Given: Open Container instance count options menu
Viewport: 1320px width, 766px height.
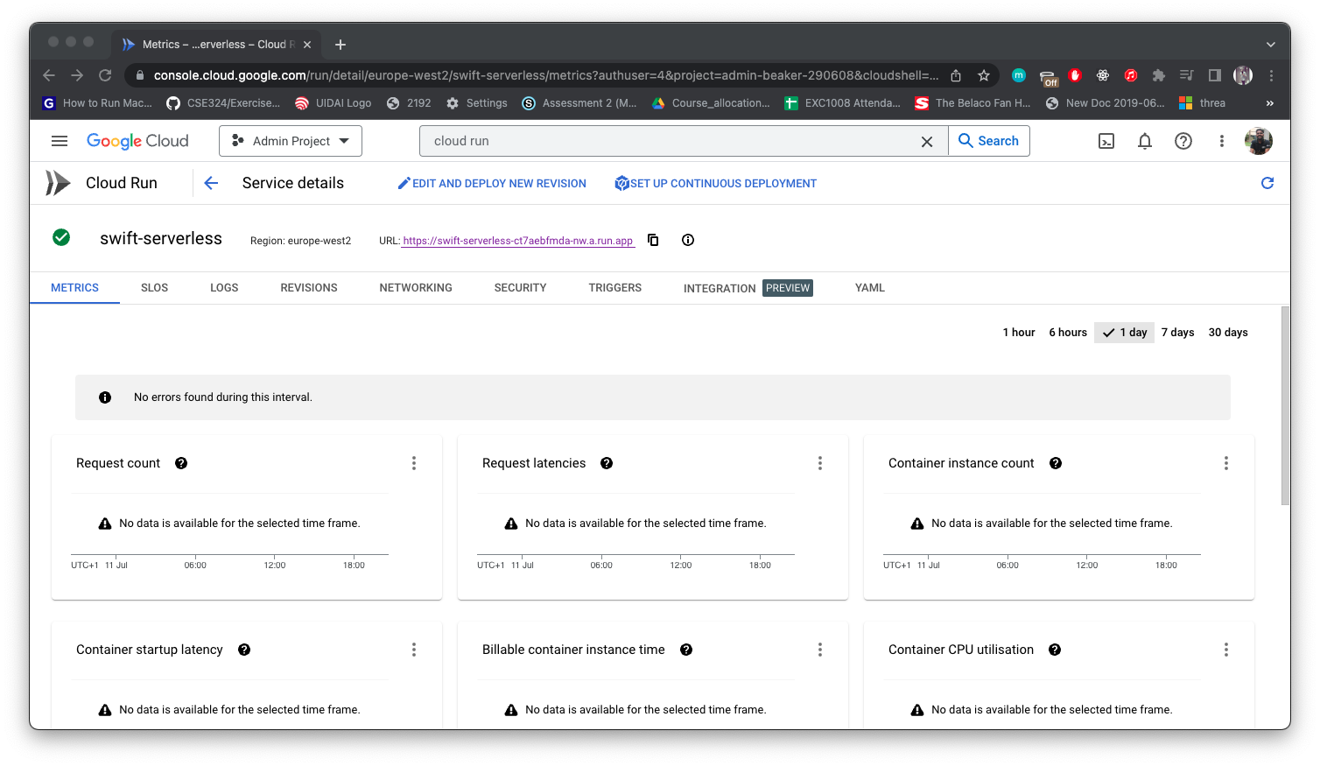Looking at the screenshot, I should click(x=1226, y=463).
